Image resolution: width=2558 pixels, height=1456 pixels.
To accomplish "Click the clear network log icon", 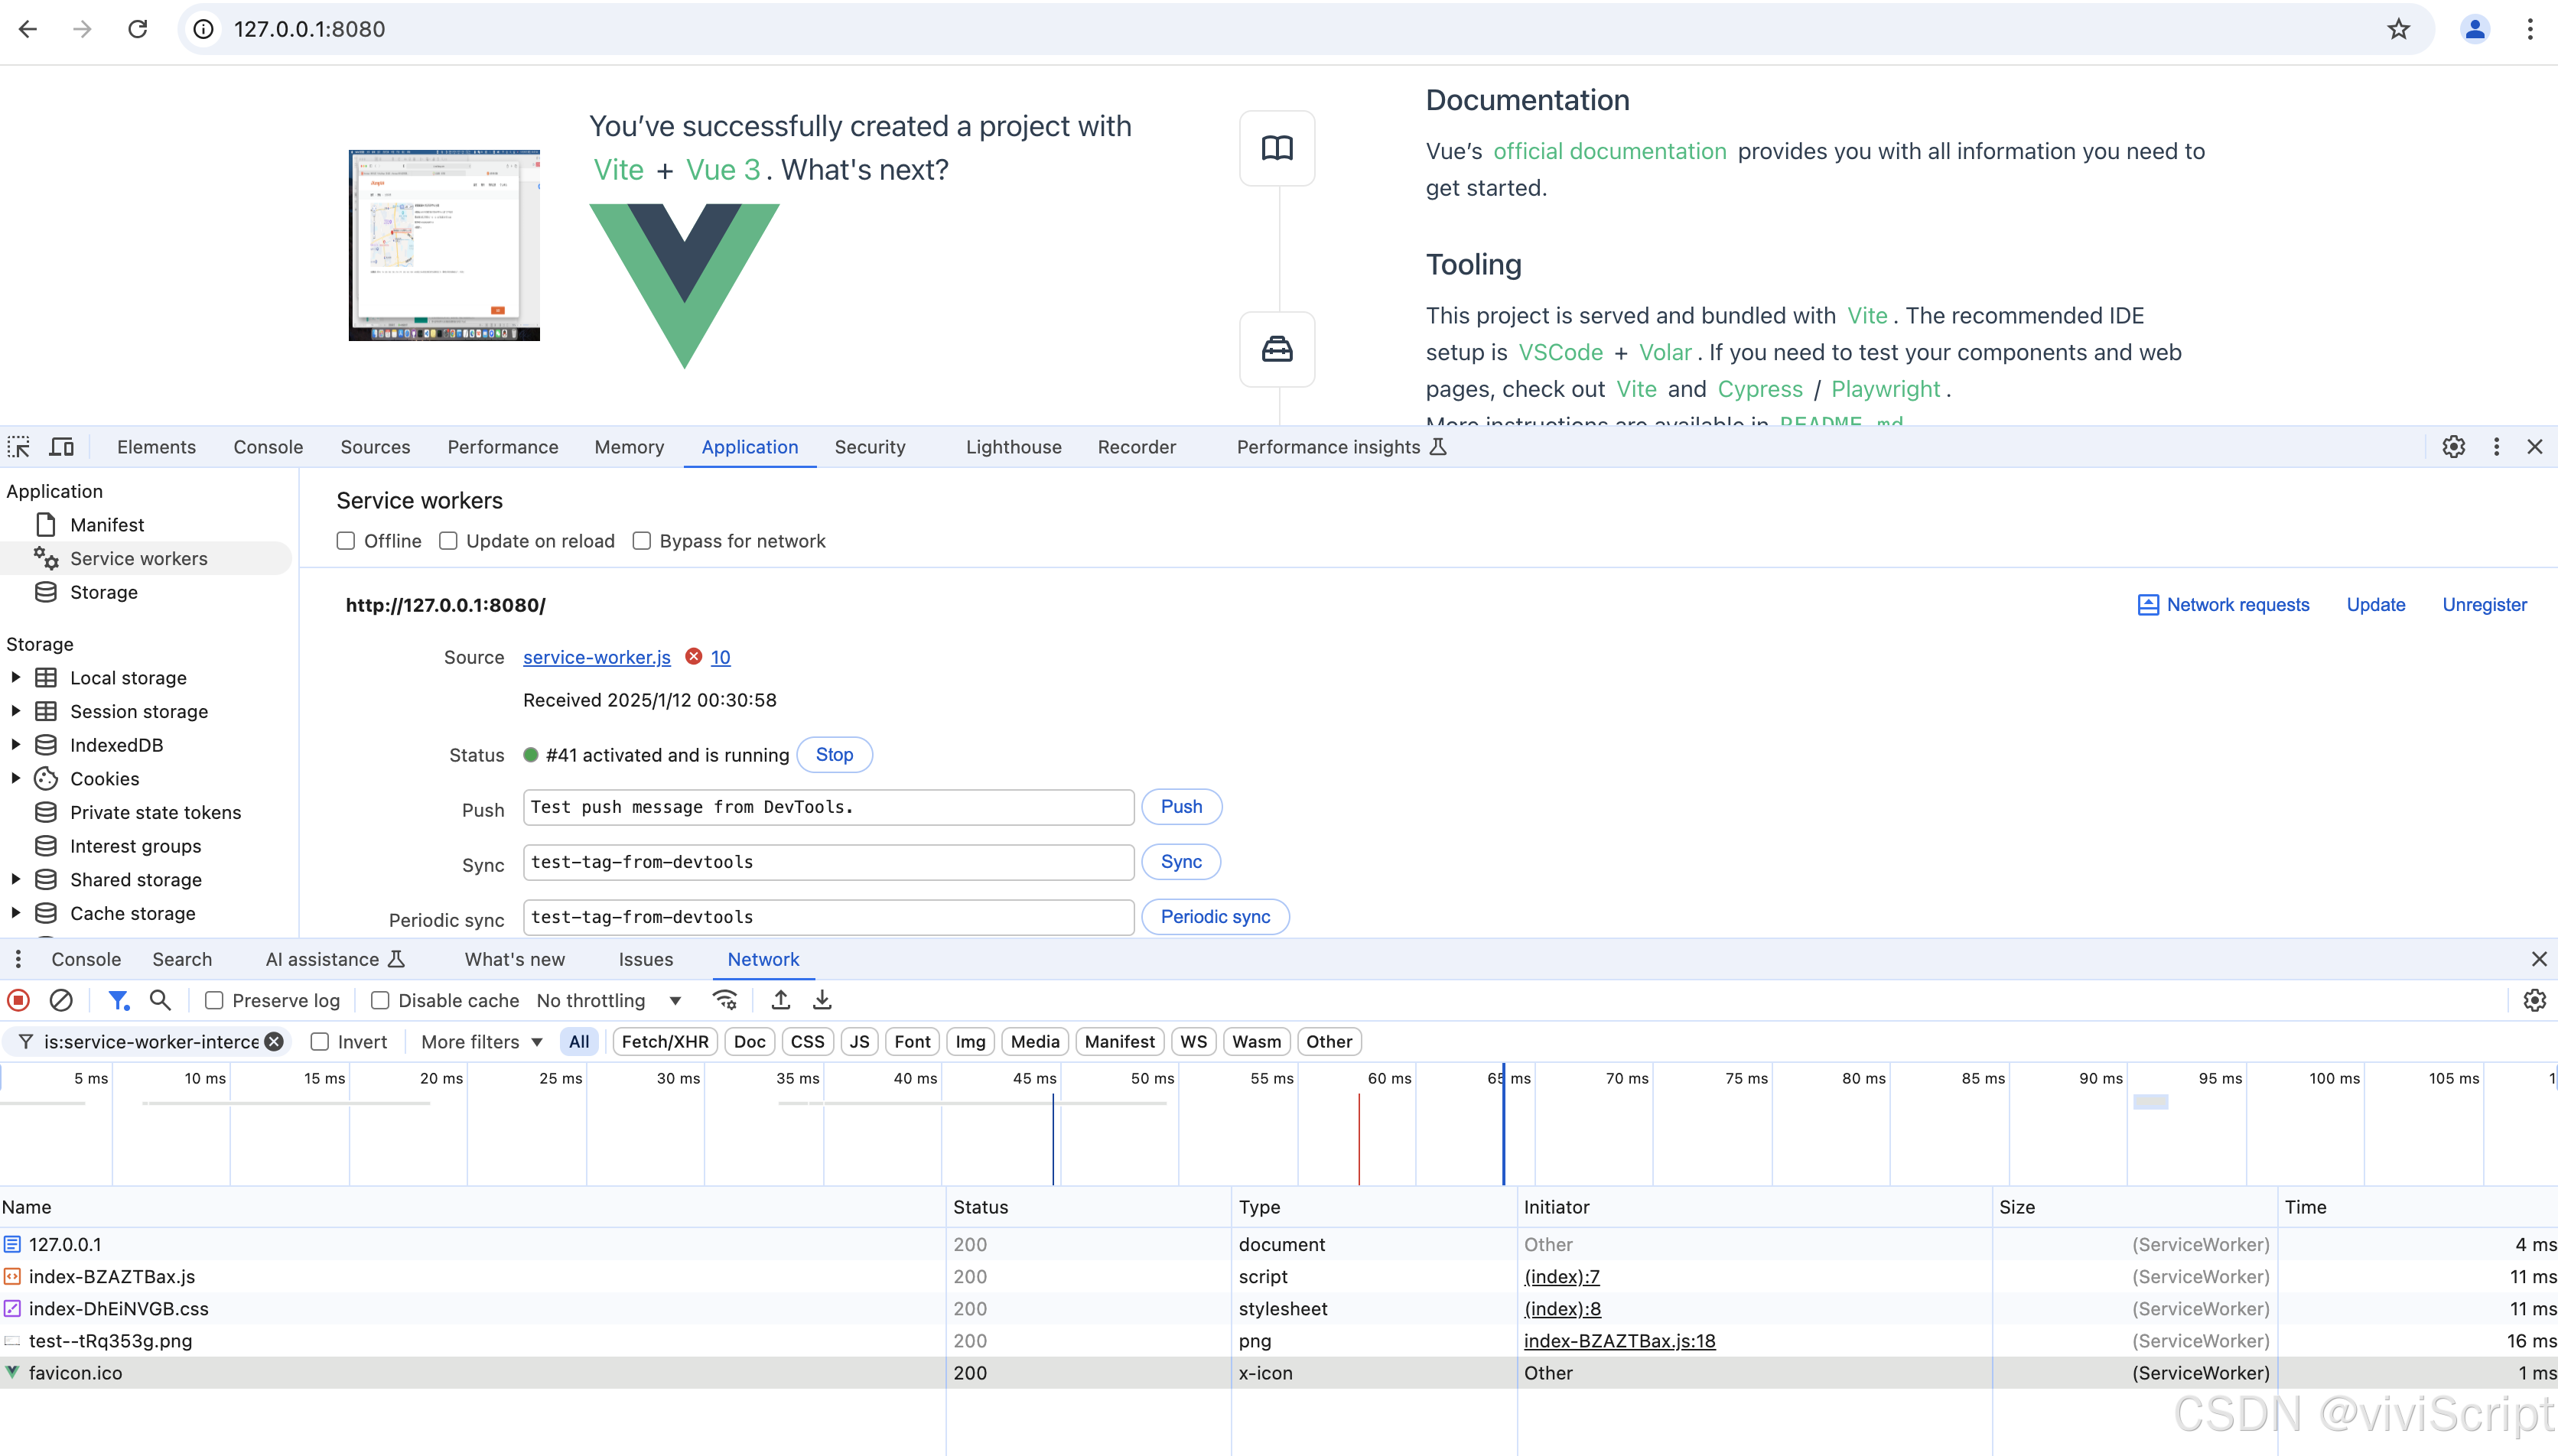I will click(x=61, y=999).
